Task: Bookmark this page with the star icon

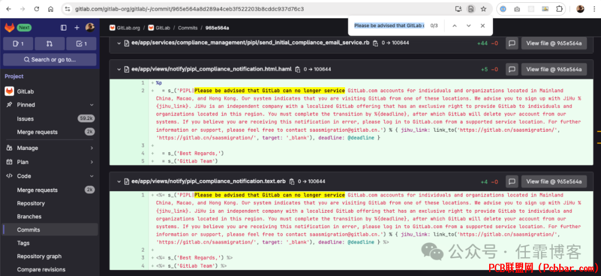Action: click(484, 9)
